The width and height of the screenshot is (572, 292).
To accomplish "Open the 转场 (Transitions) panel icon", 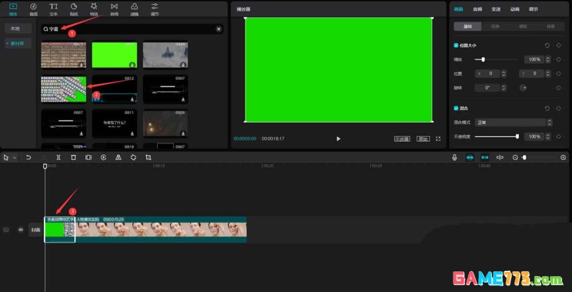I will pos(114,8).
